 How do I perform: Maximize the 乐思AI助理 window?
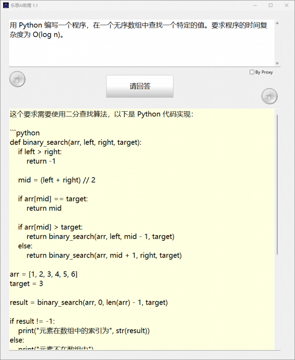tap(270, 5)
